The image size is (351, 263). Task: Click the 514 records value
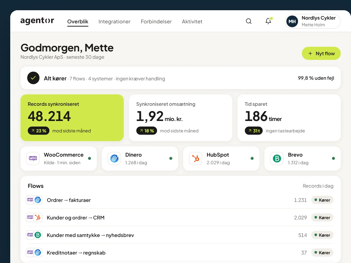[x=302, y=235]
